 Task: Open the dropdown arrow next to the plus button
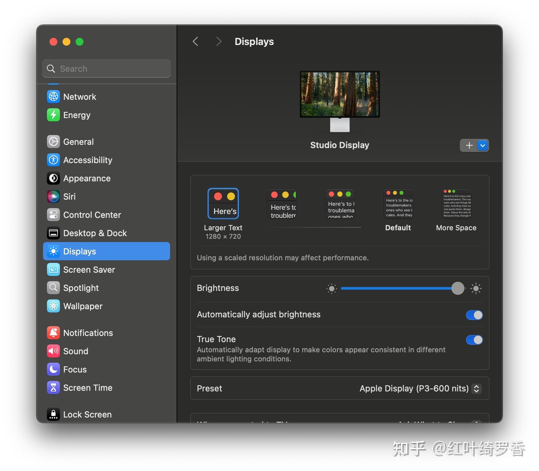coord(482,145)
